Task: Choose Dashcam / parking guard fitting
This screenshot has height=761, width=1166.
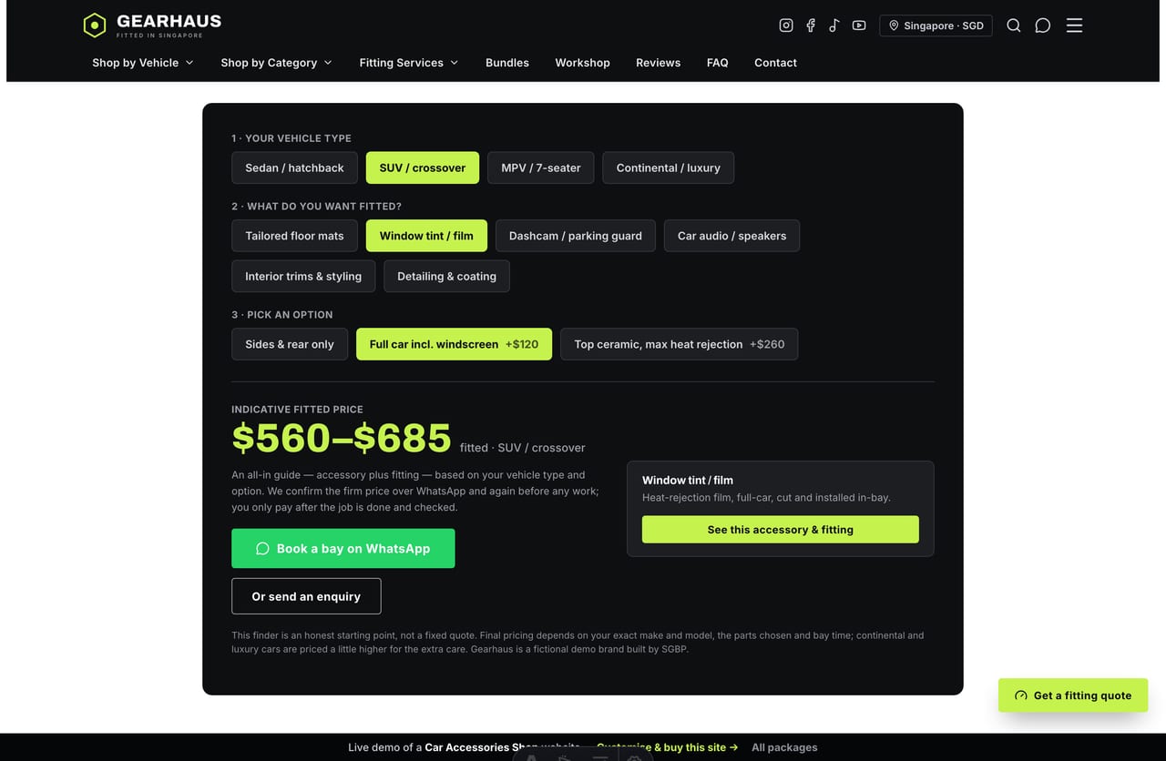Action: click(x=576, y=236)
